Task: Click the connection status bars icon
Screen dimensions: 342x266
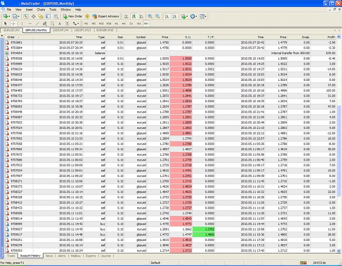Action: point(303,263)
